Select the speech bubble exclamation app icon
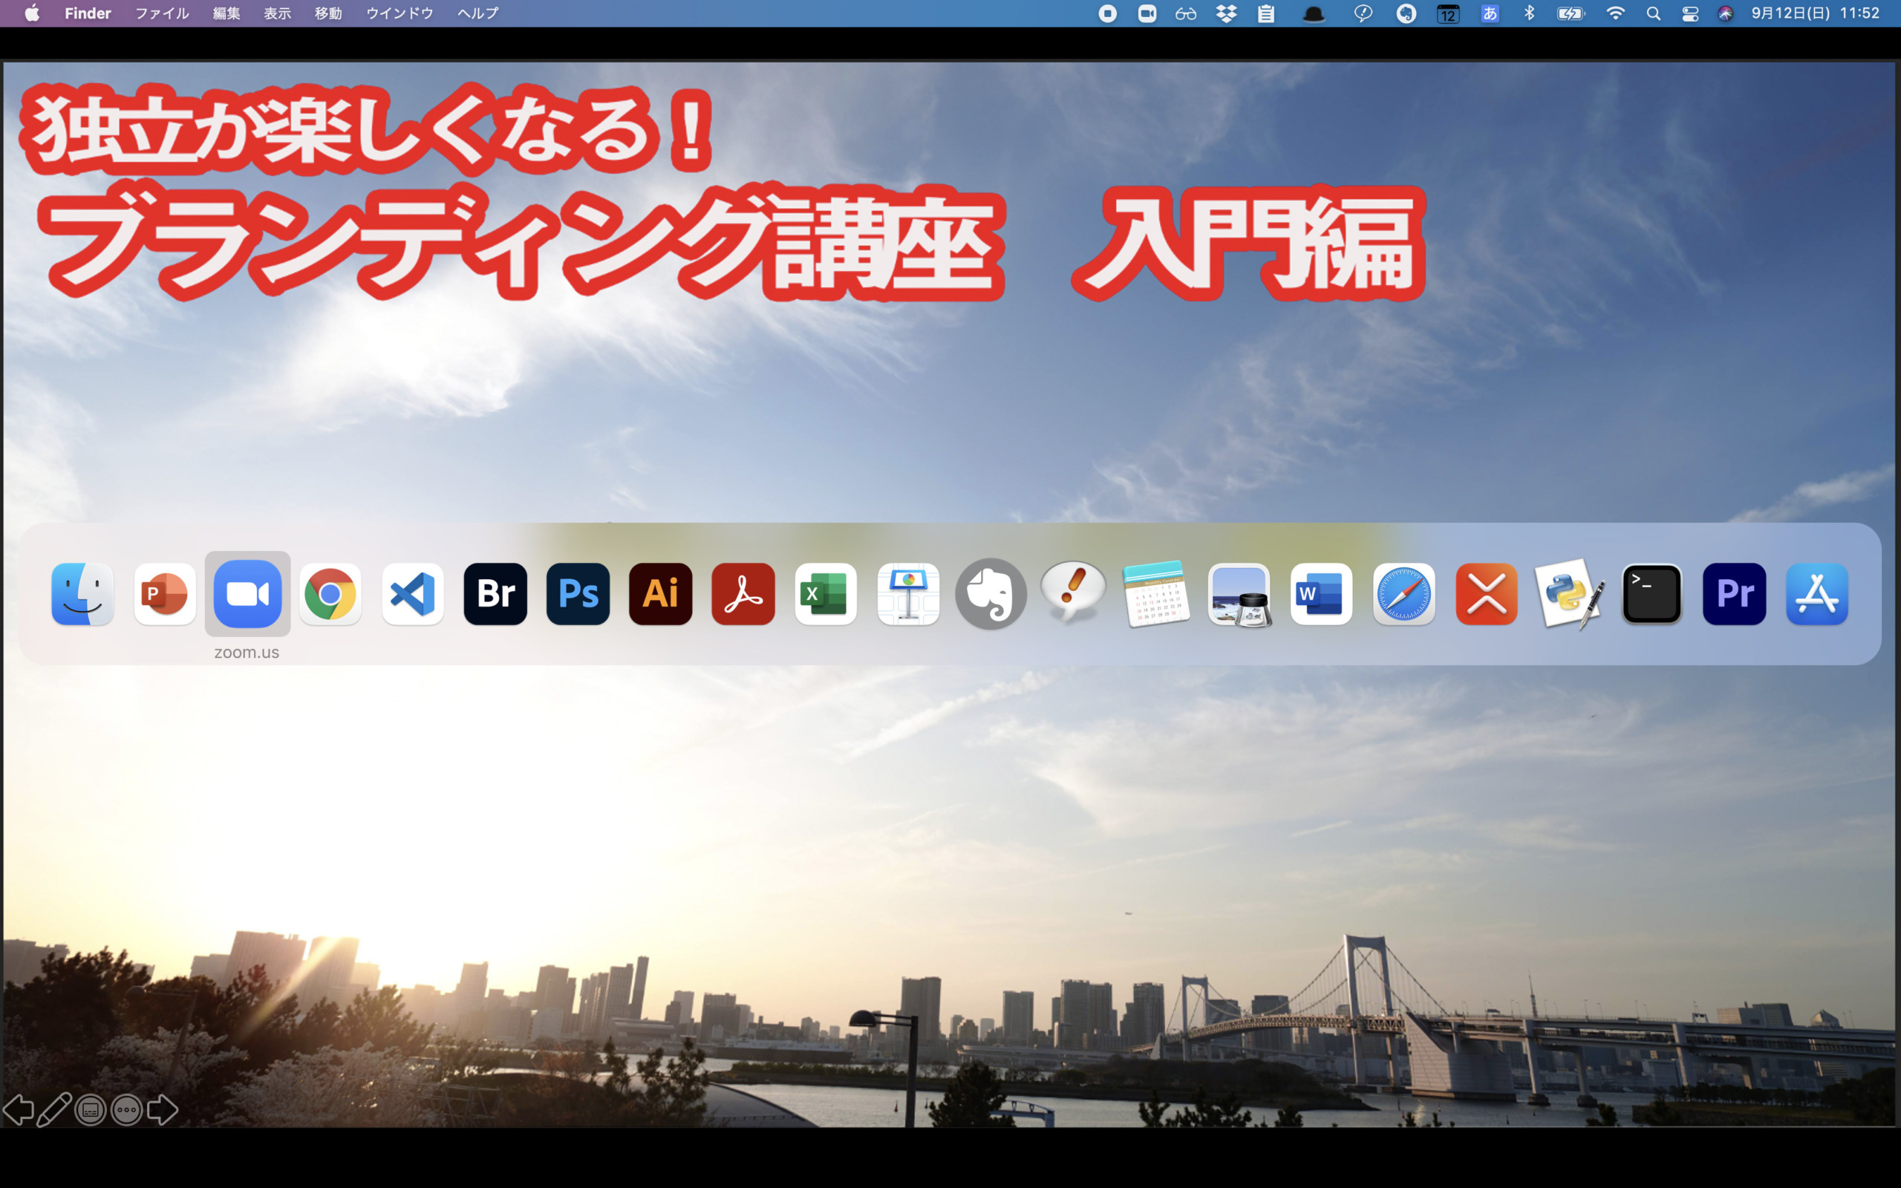The width and height of the screenshot is (1901, 1188). 1073,593
